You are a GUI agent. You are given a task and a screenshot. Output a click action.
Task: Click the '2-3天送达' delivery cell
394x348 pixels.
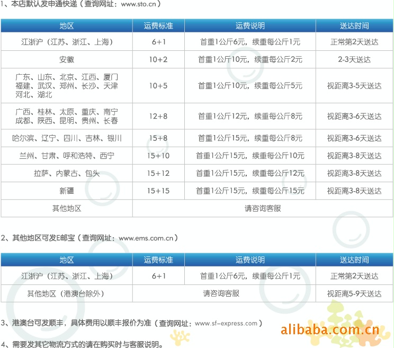(x=354, y=59)
